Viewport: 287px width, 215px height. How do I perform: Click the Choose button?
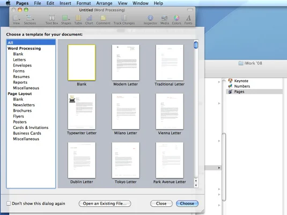pyautogui.click(x=187, y=203)
